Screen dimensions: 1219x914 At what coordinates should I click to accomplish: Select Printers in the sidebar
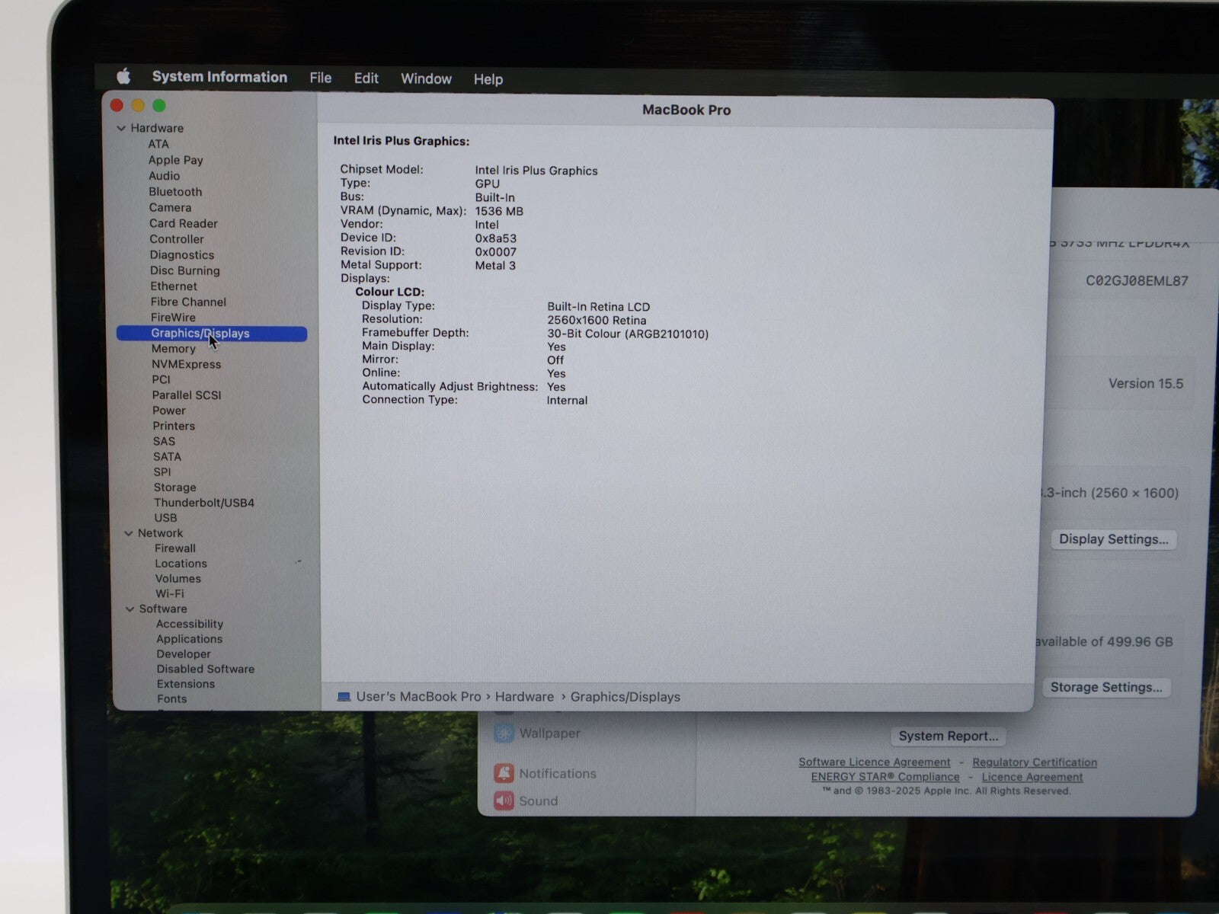tap(174, 426)
